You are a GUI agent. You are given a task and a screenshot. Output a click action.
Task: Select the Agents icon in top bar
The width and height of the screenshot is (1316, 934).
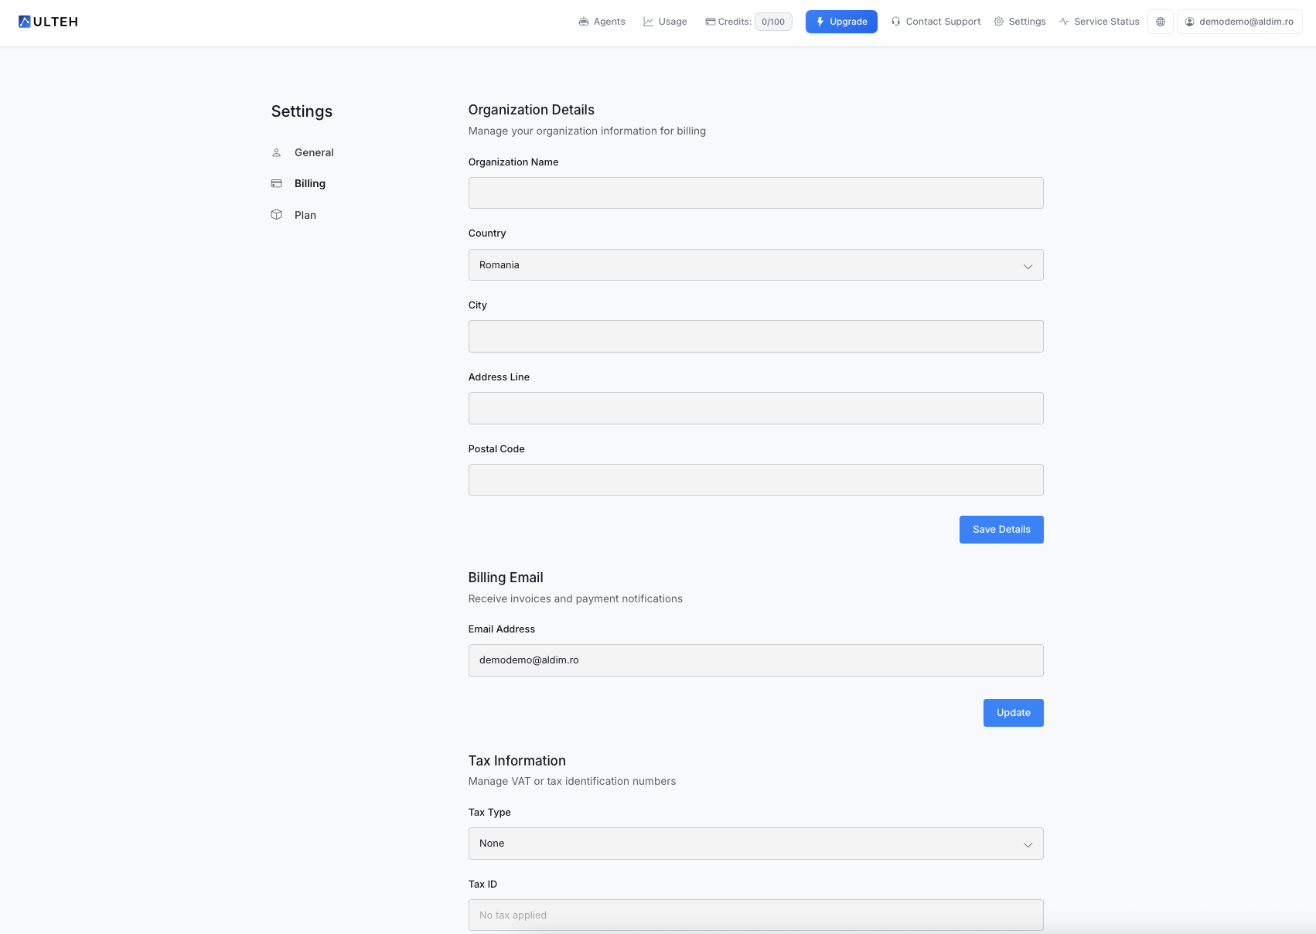click(x=584, y=21)
